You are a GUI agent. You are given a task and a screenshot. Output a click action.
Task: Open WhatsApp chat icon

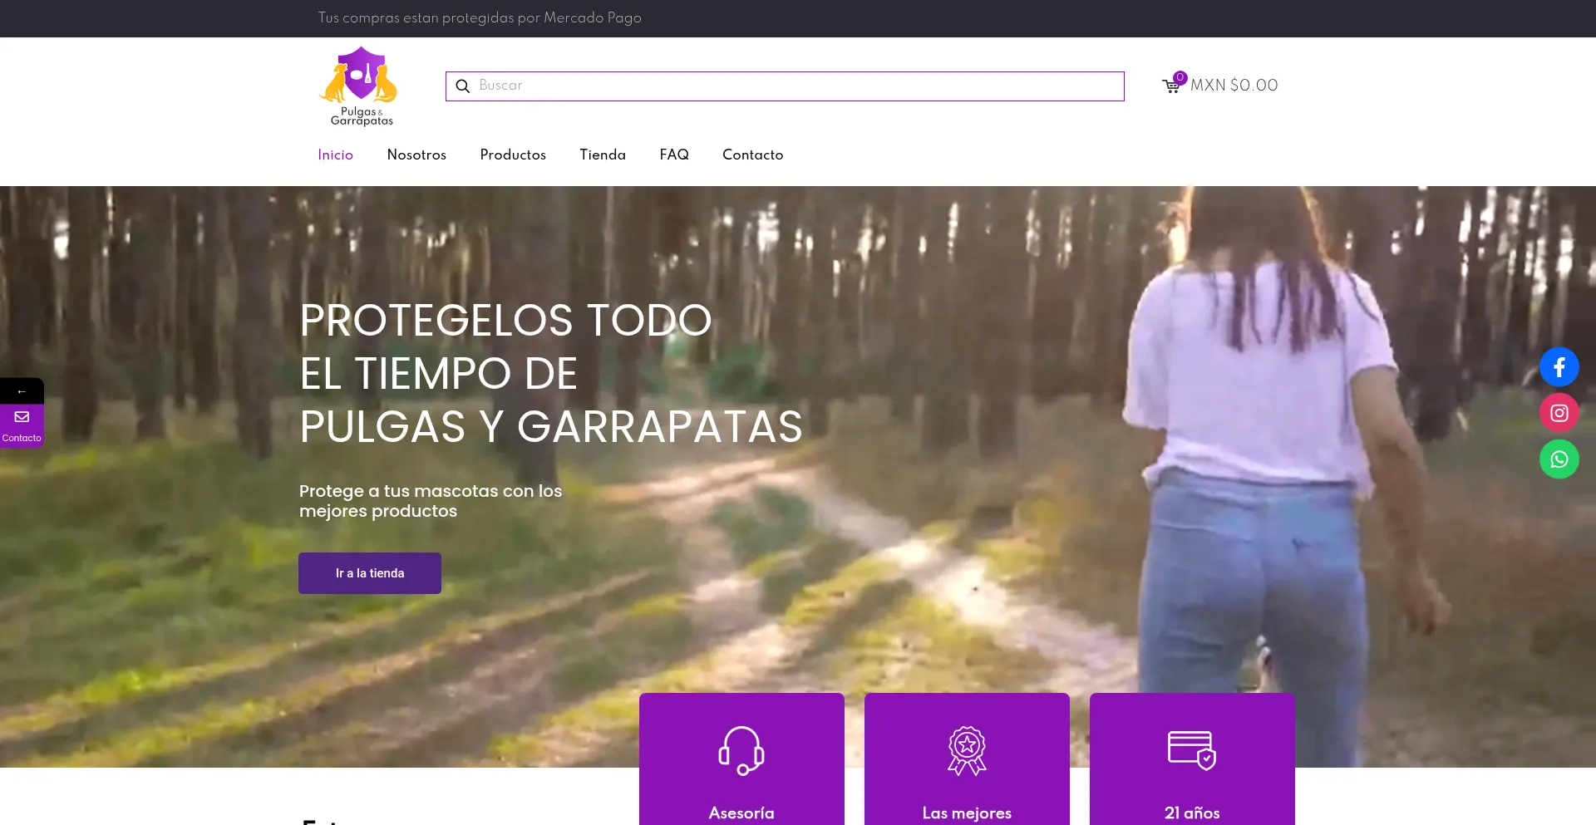pyautogui.click(x=1559, y=459)
